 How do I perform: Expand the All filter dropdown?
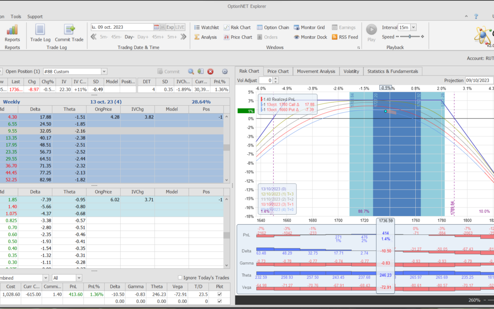79,278
